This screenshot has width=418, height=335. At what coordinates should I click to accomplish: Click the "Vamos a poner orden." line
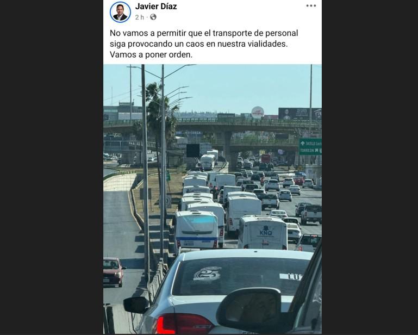click(x=151, y=55)
